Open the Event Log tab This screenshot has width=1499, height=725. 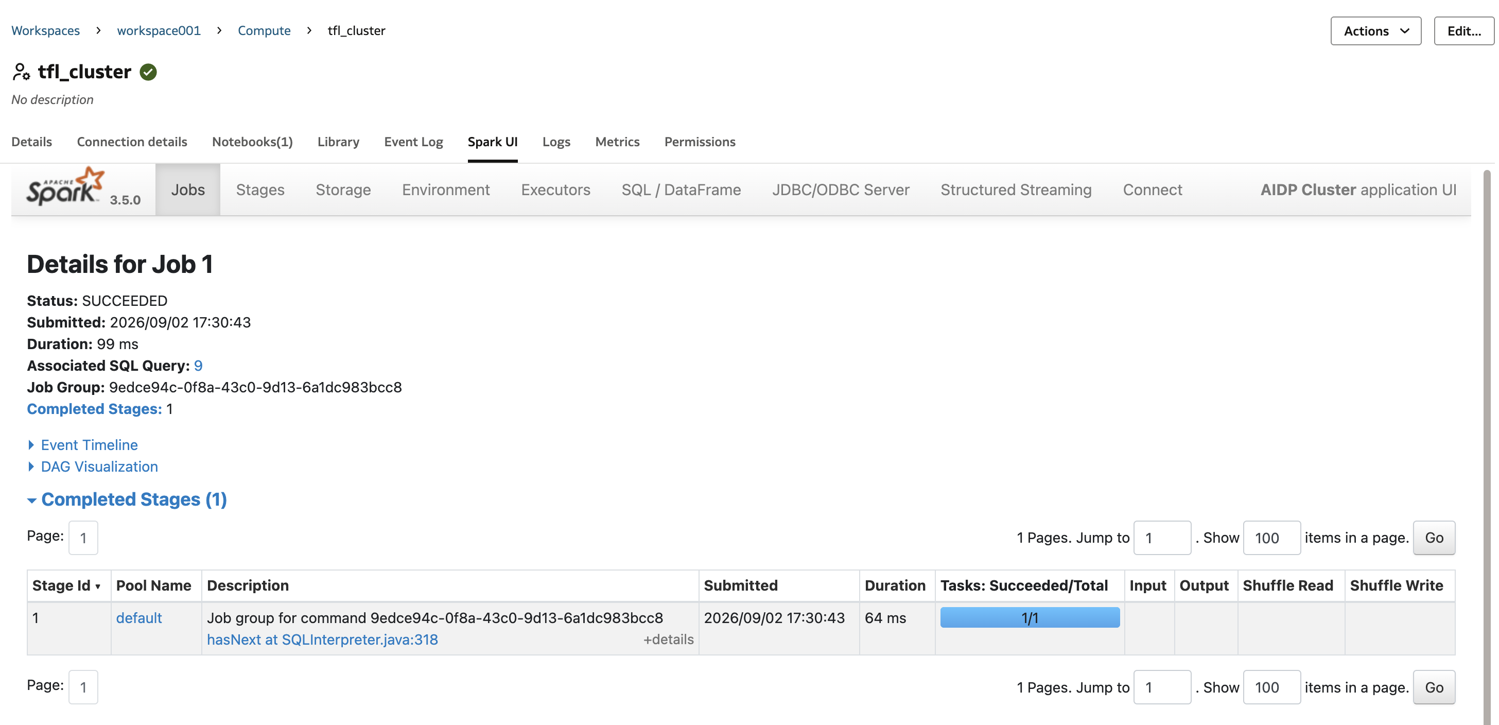tap(414, 142)
